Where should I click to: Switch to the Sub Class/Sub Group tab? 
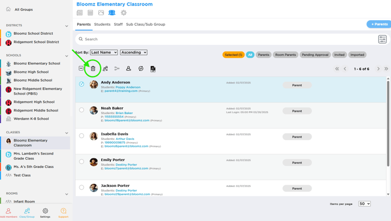point(145,24)
